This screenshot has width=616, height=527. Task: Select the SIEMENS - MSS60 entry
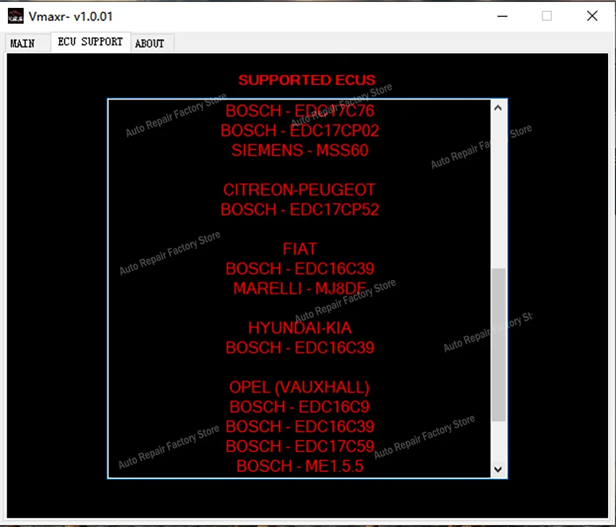pos(300,150)
